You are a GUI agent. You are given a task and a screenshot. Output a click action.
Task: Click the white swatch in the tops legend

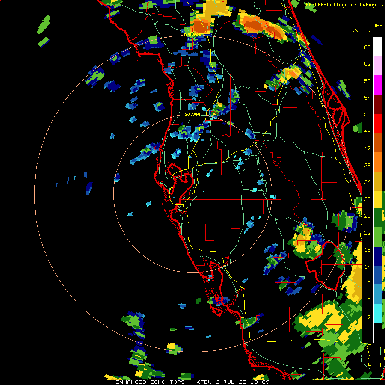(x=378, y=47)
